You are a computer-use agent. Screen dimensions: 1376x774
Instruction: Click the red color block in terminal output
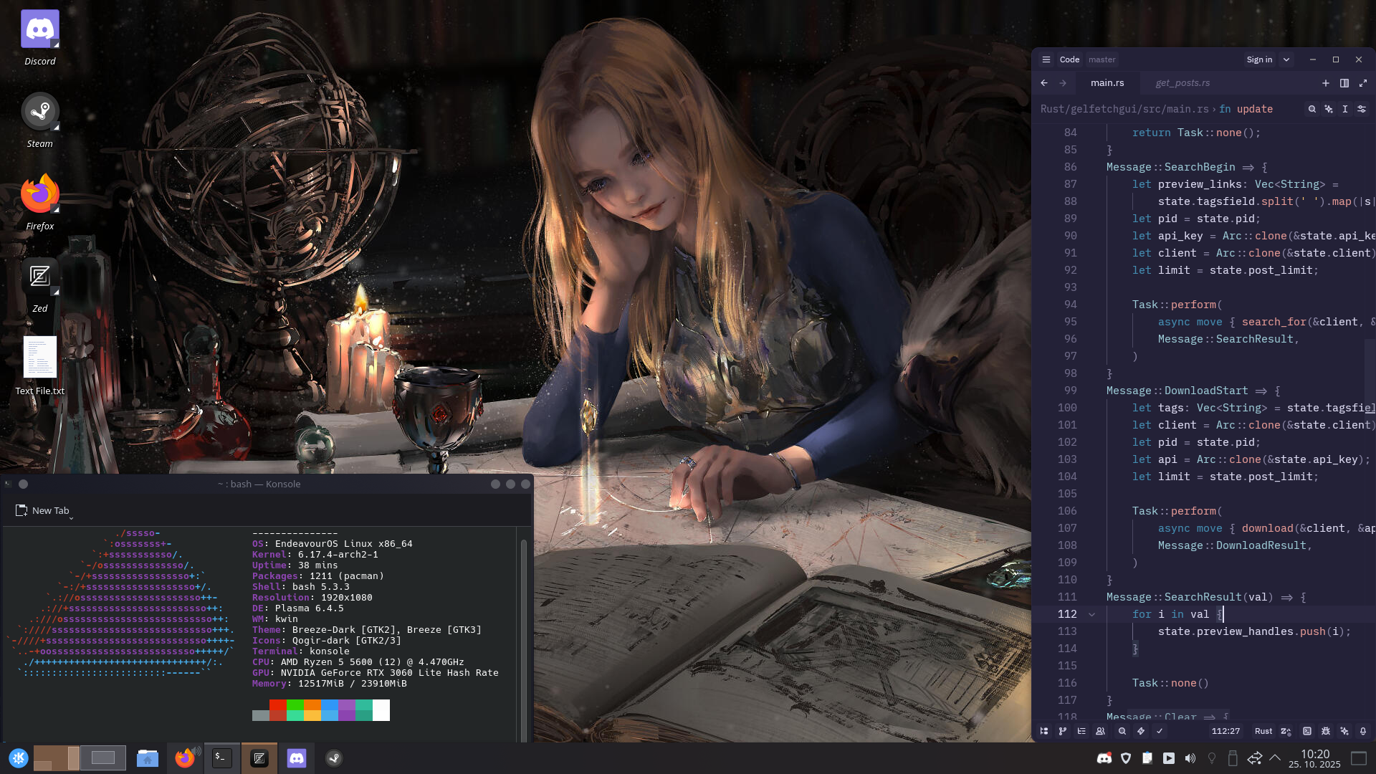pyautogui.click(x=277, y=706)
